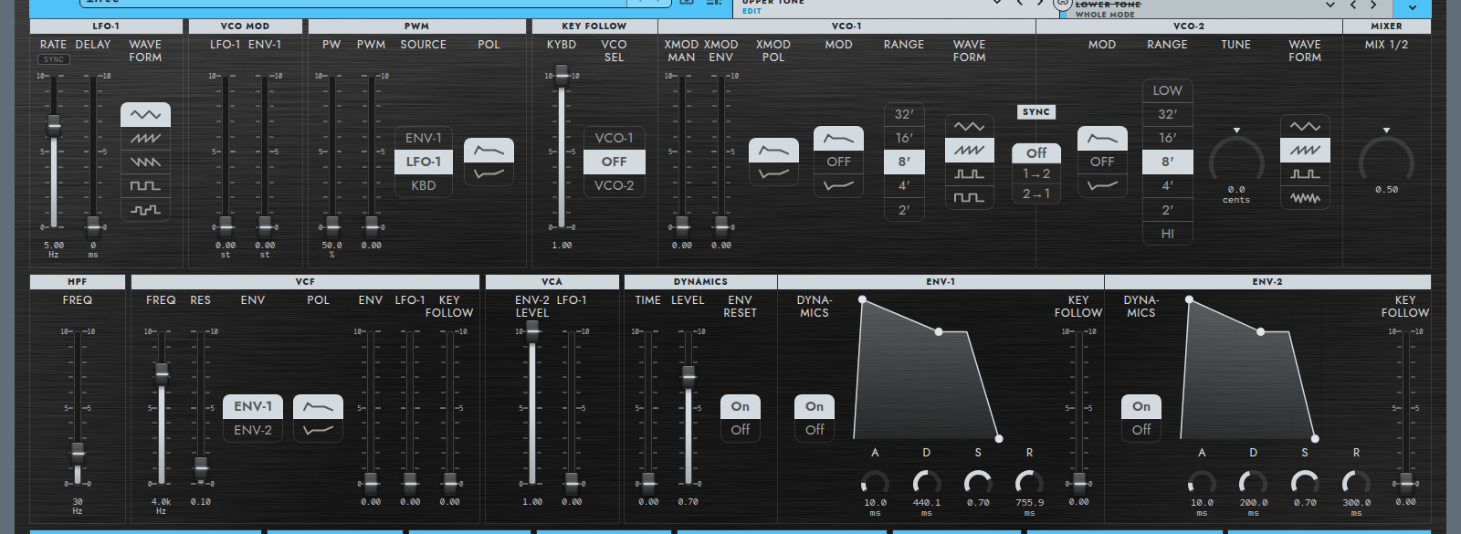Image resolution: width=1461 pixels, height=534 pixels.
Task: Turn ENV-1 Dynamics On
Action: (815, 406)
